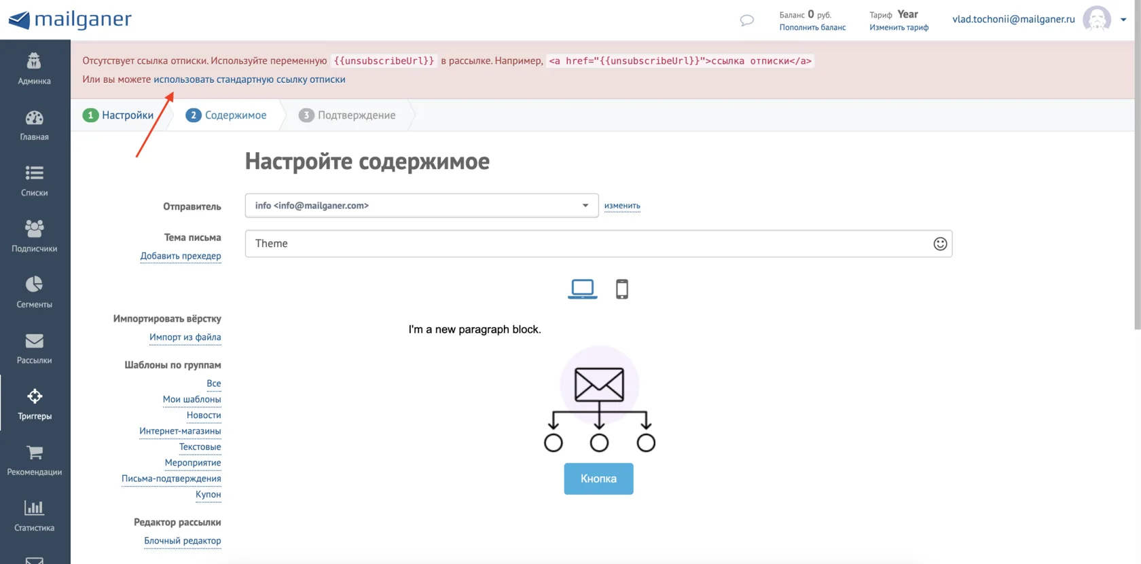Click the mailganer logo
Image resolution: width=1141 pixels, height=564 pixels.
(70, 20)
